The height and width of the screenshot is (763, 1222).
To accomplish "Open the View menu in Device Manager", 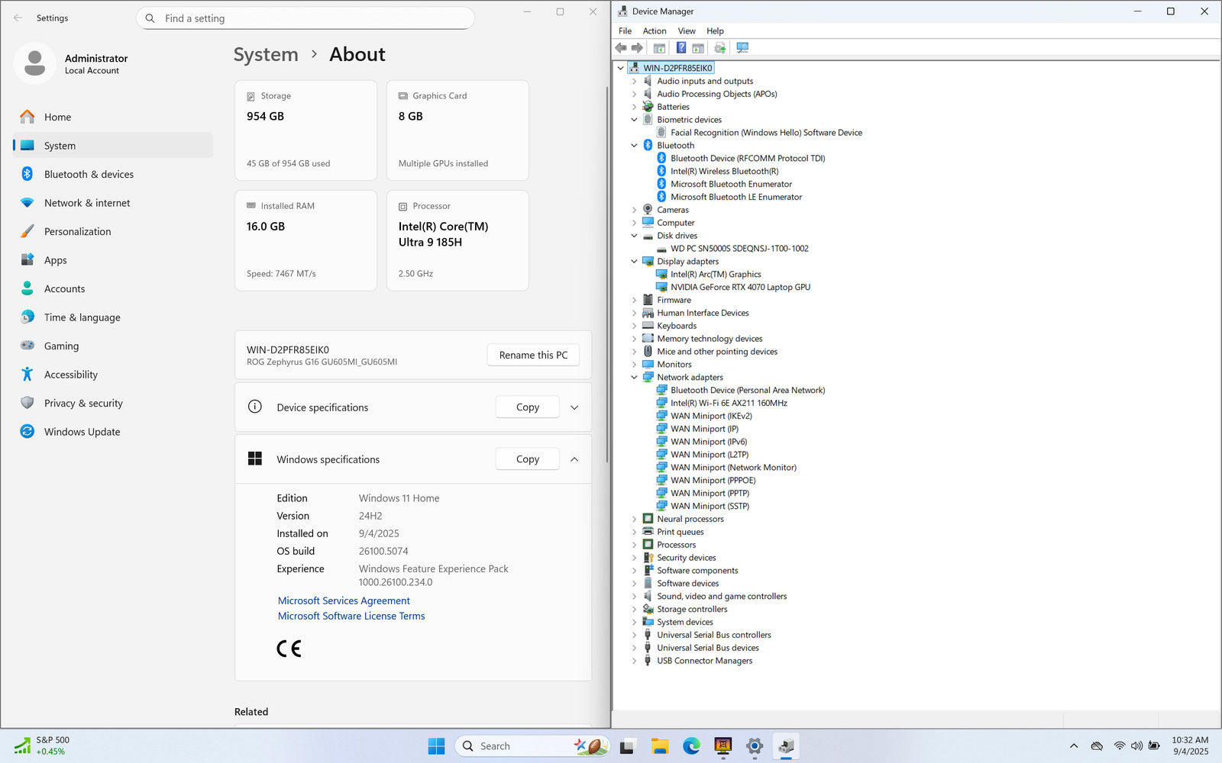I will 686,31.
